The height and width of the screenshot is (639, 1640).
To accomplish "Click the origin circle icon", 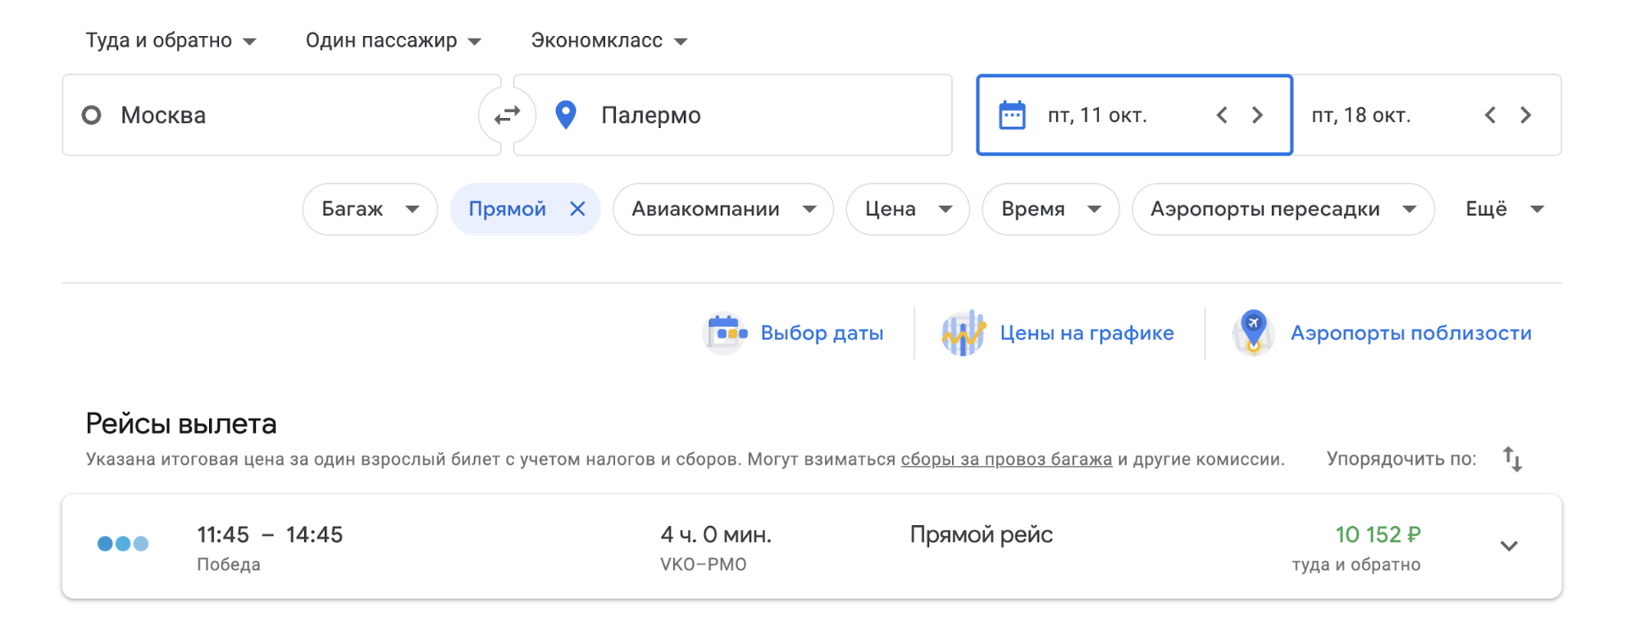I will [92, 116].
